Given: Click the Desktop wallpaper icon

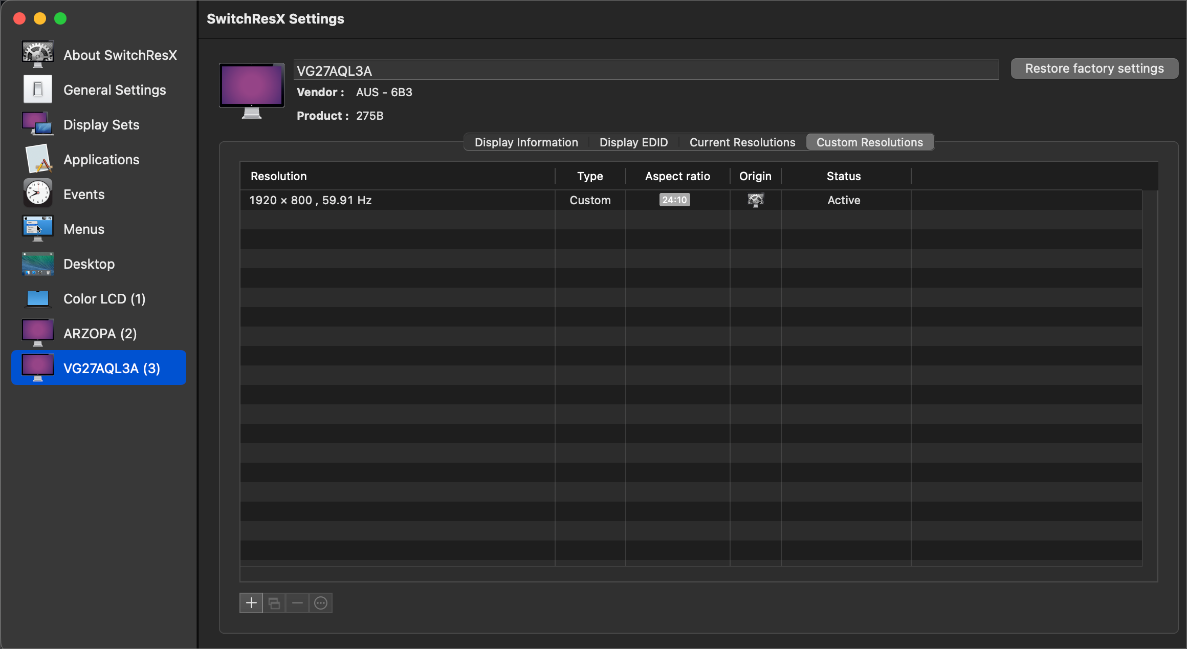Looking at the screenshot, I should 37,264.
